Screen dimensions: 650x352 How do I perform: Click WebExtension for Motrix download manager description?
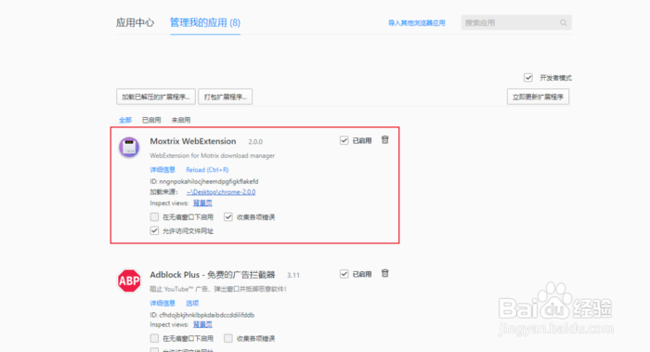pos(213,155)
